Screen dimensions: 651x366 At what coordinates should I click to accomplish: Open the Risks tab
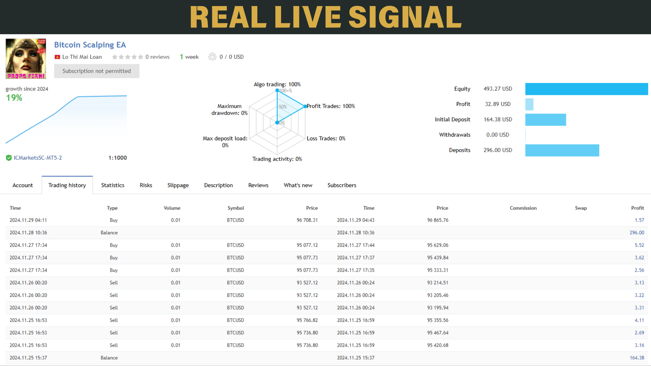145,185
